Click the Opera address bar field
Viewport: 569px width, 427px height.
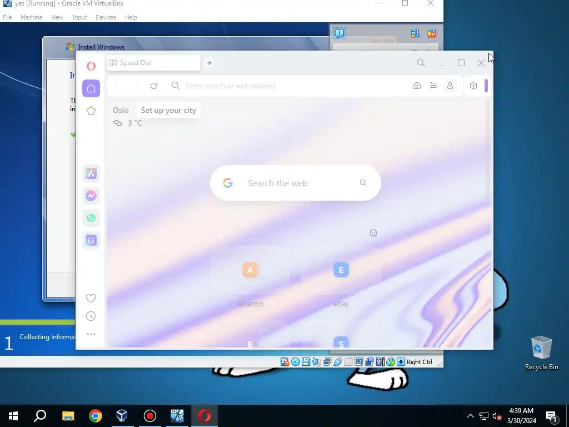tap(285, 86)
